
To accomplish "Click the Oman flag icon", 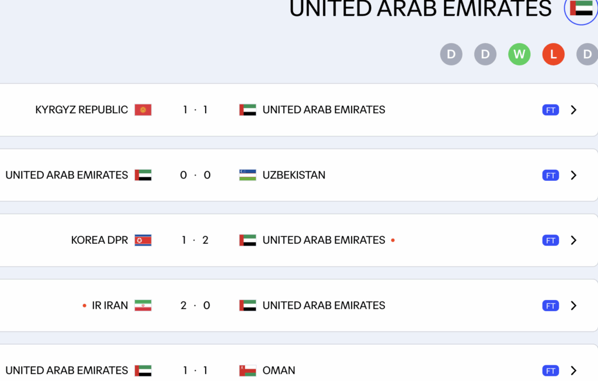I will pos(248,370).
